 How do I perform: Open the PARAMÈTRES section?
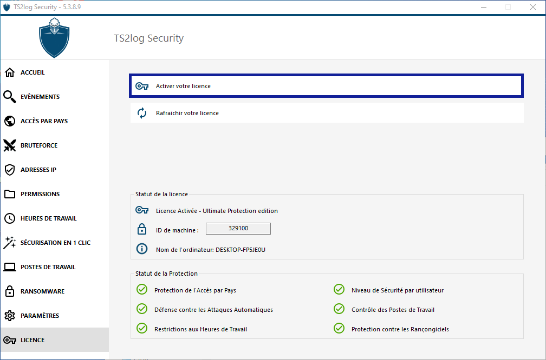pyautogui.click(x=55, y=316)
